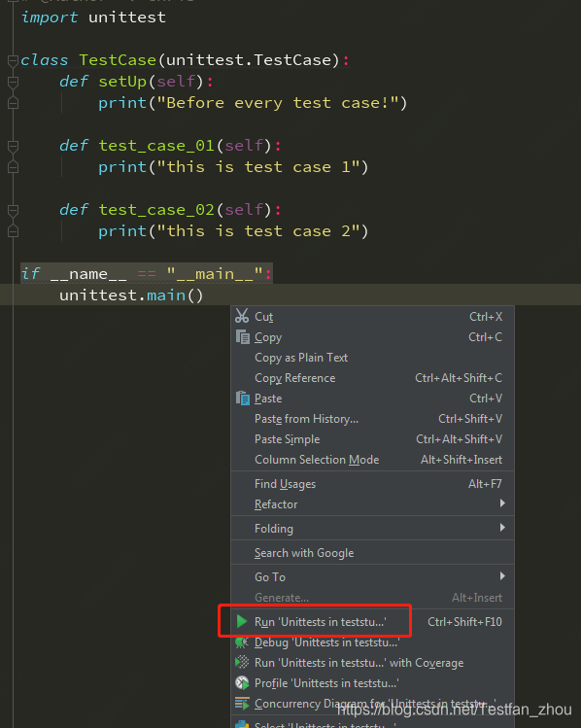The height and width of the screenshot is (728, 581).
Task: Click 'test_case_02' method name
Action: (x=156, y=210)
